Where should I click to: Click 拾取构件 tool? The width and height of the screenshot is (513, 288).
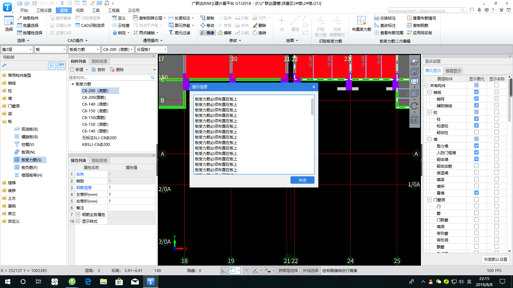point(28,18)
